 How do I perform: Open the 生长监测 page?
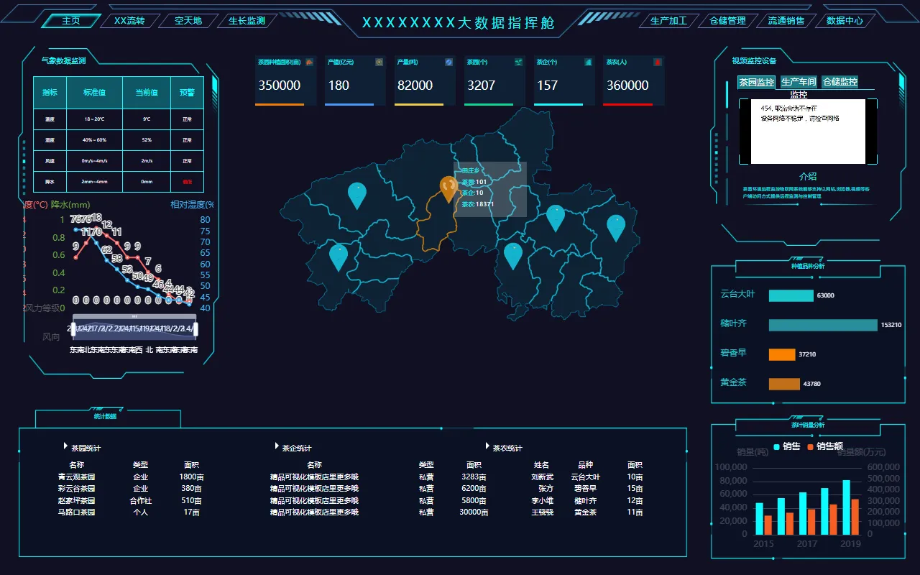(x=247, y=21)
